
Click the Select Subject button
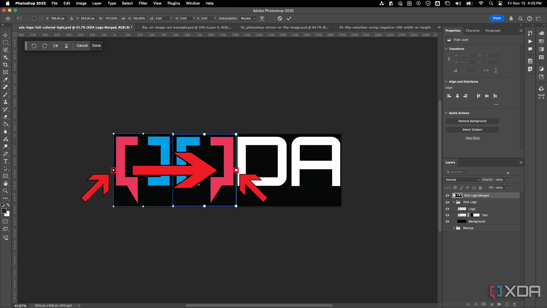tap(472, 129)
